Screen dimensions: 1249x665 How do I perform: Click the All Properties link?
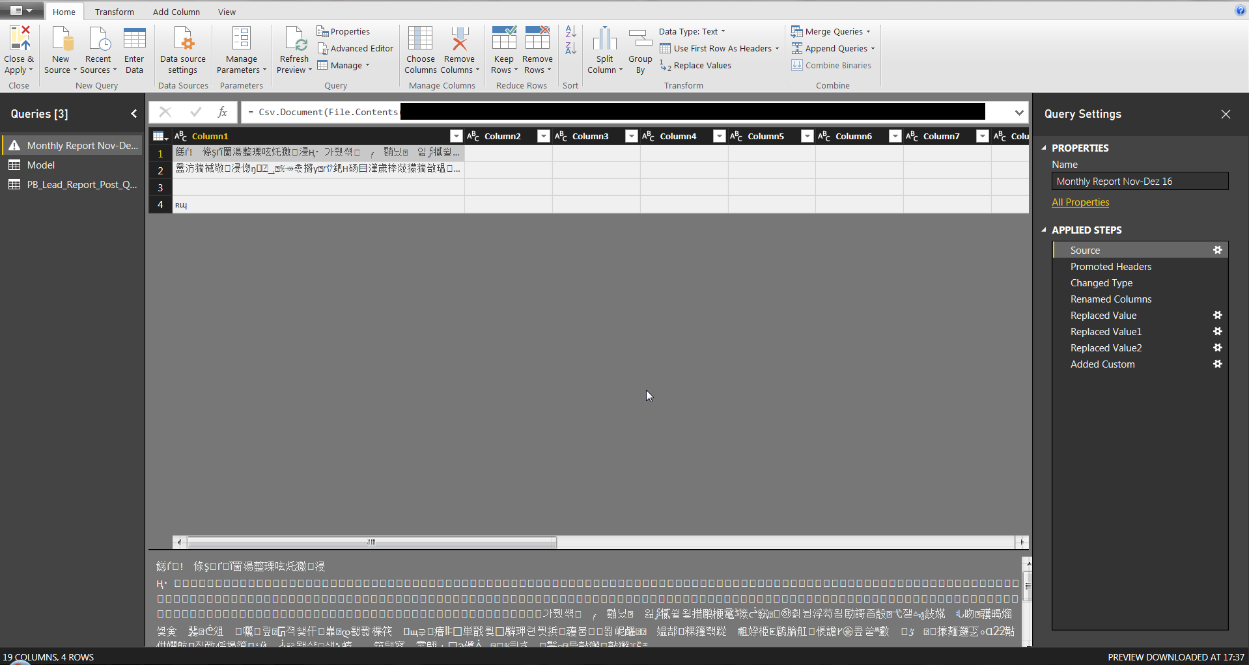click(x=1080, y=202)
